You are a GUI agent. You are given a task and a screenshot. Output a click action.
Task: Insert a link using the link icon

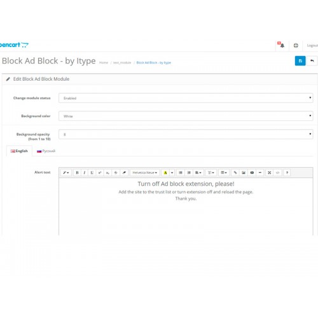[235, 172]
